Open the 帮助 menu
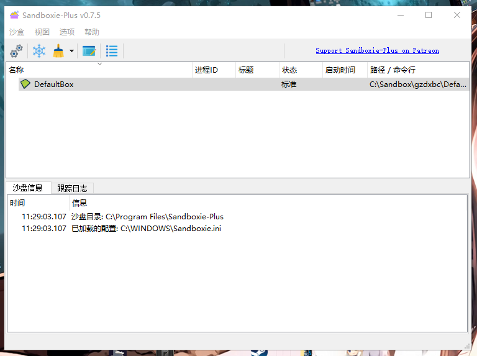This screenshot has width=477, height=356. [x=92, y=32]
